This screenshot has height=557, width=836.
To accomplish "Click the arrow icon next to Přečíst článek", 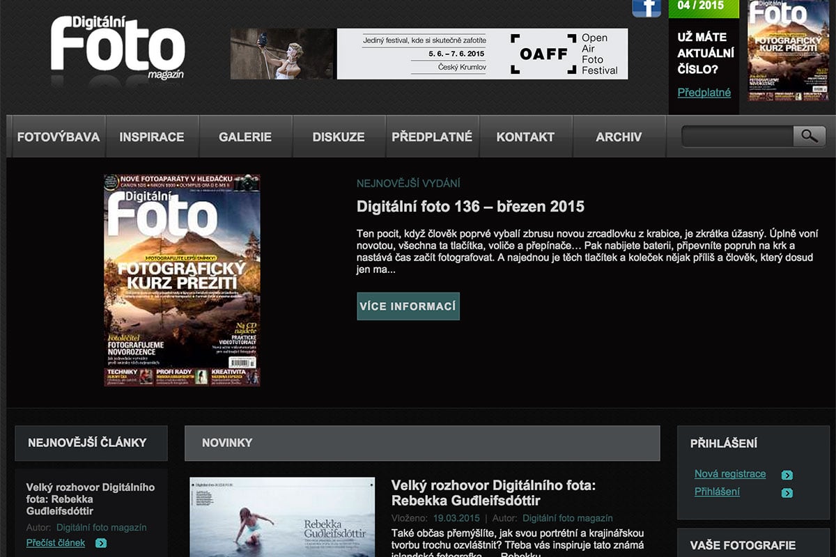I will (x=101, y=543).
